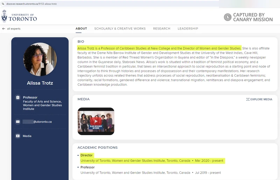Click Alissa Trotz profile photo
This screenshot has width=280, height=180.
point(40,59)
